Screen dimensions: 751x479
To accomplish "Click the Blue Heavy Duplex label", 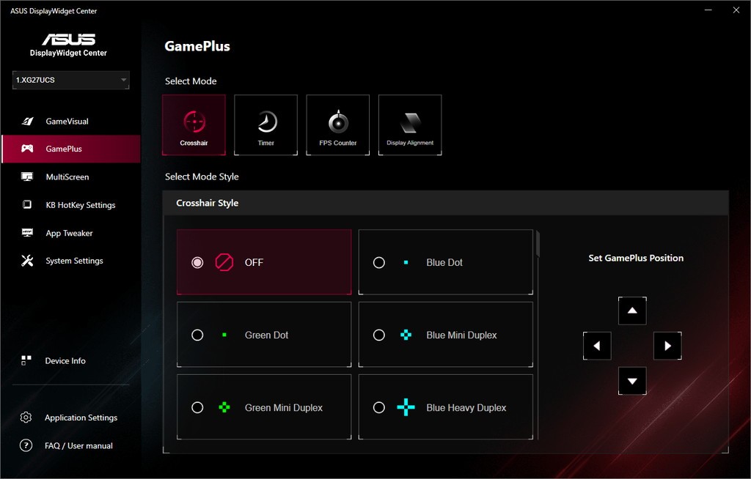I will click(x=466, y=408).
